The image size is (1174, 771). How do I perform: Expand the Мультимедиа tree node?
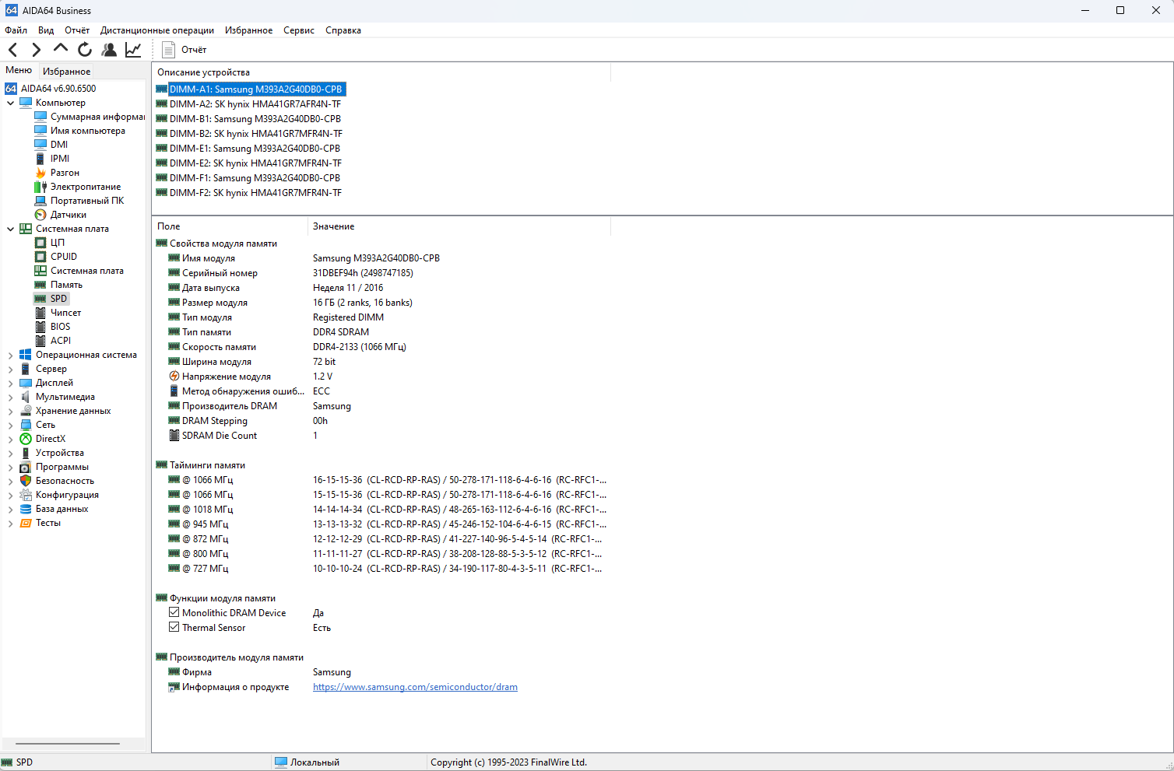pos(10,397)
